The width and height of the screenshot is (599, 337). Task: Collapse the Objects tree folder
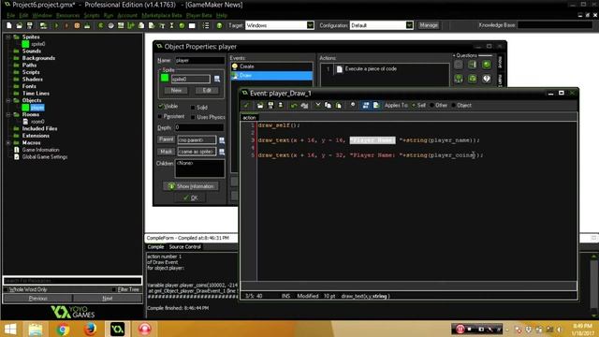(x=8, y=100)
